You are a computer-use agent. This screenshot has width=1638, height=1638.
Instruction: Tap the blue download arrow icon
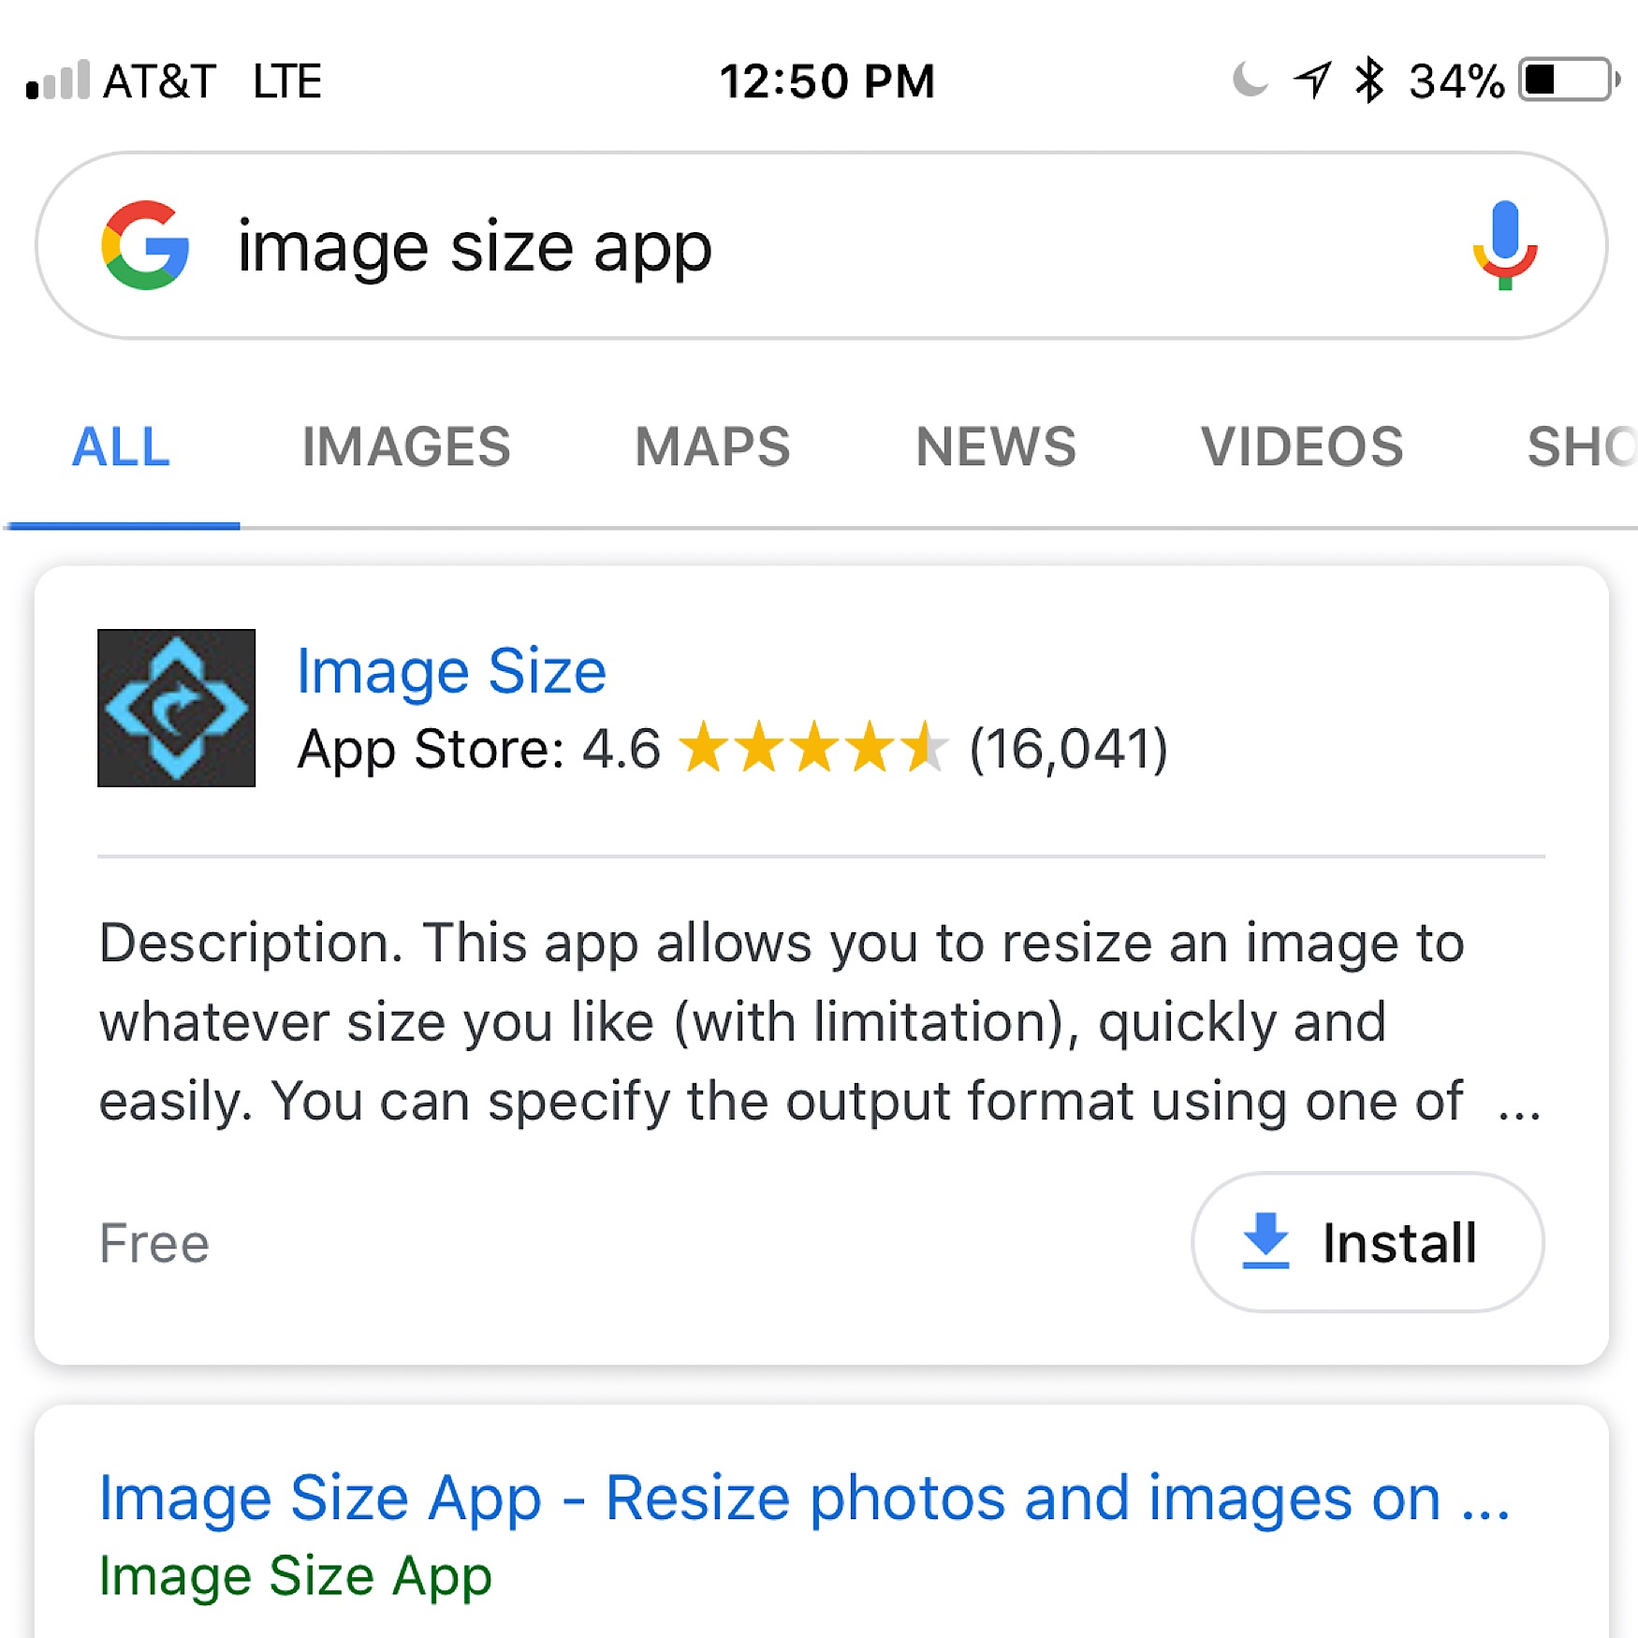pyautogui.click(x=1265, y=1240)
